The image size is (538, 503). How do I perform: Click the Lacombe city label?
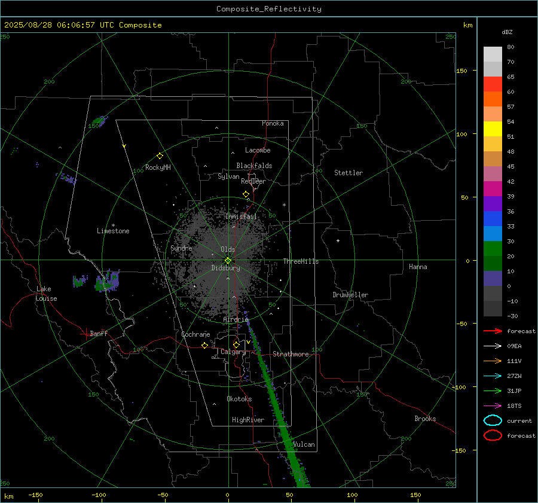tap(258, 150)
